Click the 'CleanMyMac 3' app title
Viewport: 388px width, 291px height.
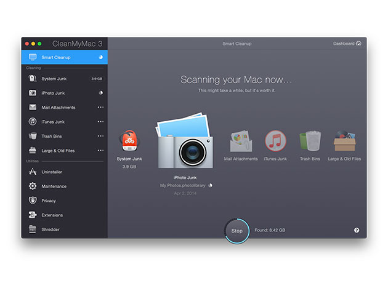pyautogui.click(x=77, y=44)
